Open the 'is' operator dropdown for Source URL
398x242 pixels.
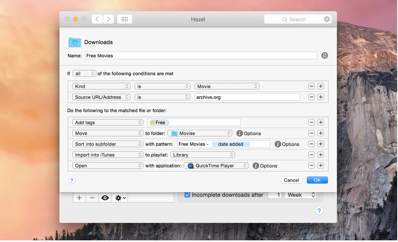coord(162,97)
